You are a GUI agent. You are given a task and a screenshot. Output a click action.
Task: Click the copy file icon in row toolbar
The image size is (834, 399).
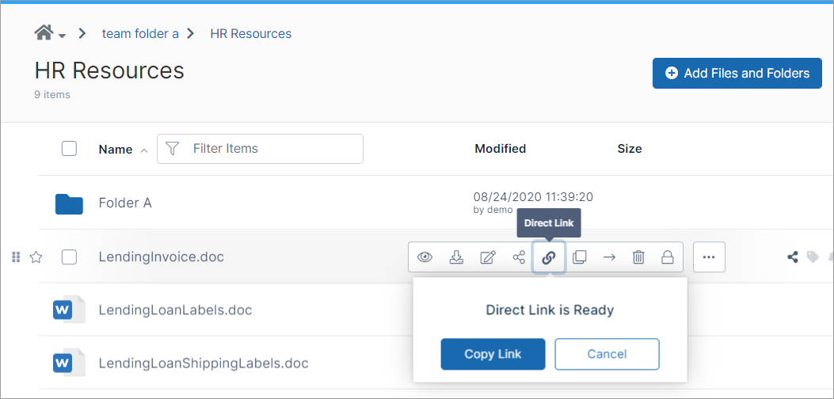point(579,257)
